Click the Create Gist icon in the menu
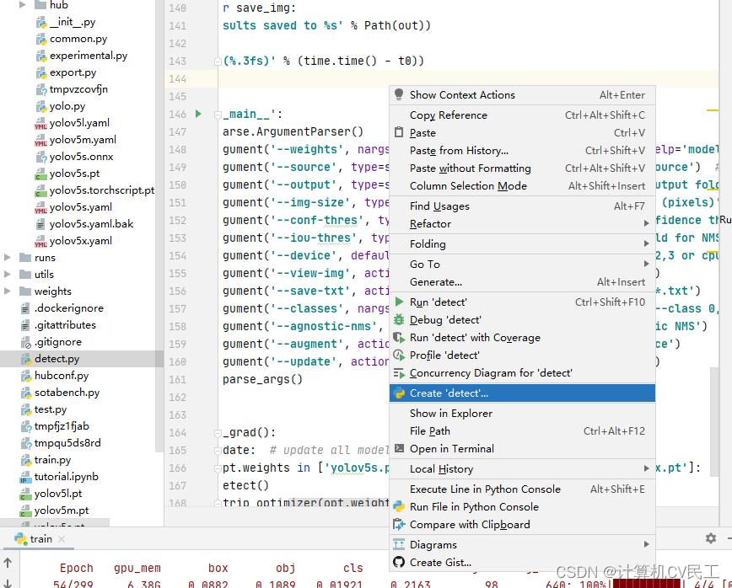 click(397, 562)
